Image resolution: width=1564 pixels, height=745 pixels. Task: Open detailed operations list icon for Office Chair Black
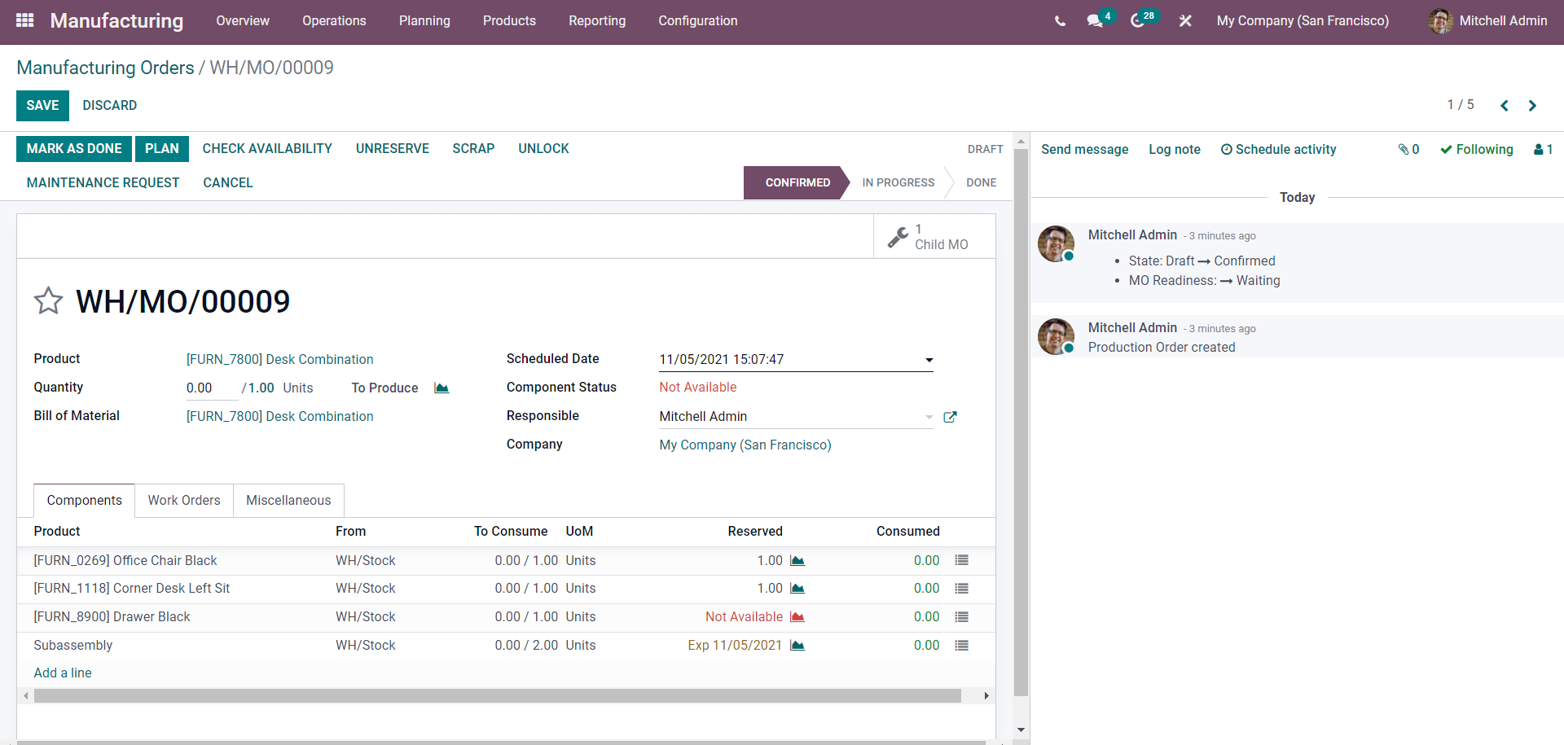click(x=961, y=560)
